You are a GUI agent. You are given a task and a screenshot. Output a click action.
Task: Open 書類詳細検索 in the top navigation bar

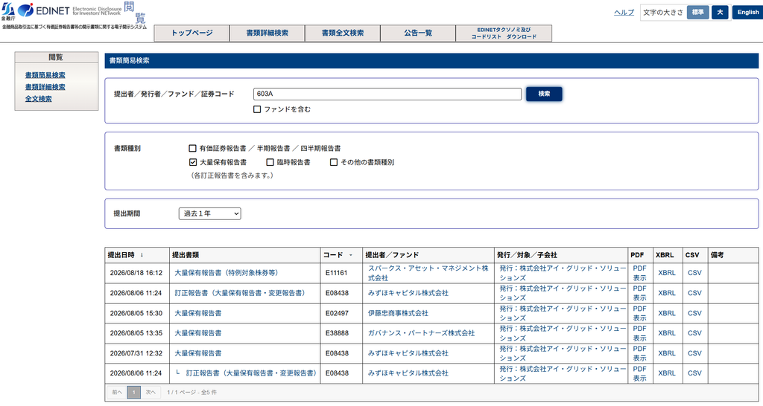pyautogui.click(x=267, y=33)
